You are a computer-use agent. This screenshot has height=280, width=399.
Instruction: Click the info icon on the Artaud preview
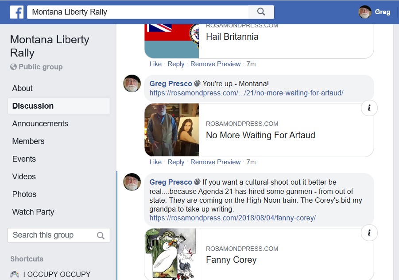369,108
